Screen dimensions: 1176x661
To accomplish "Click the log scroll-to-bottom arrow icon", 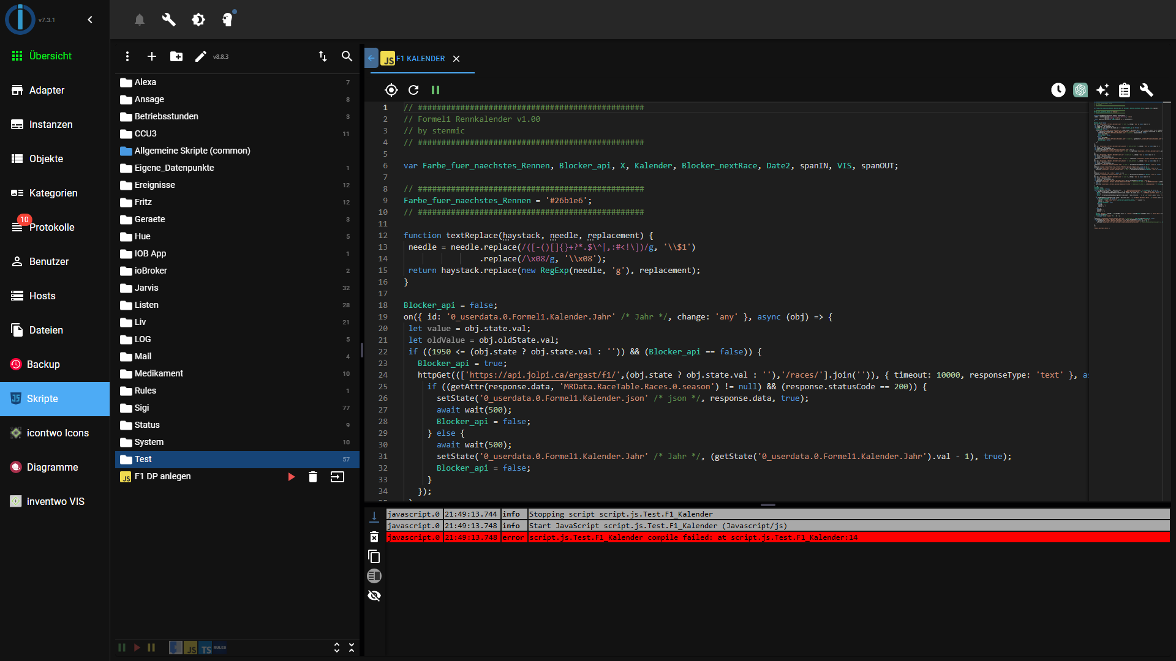I will 374,517.
